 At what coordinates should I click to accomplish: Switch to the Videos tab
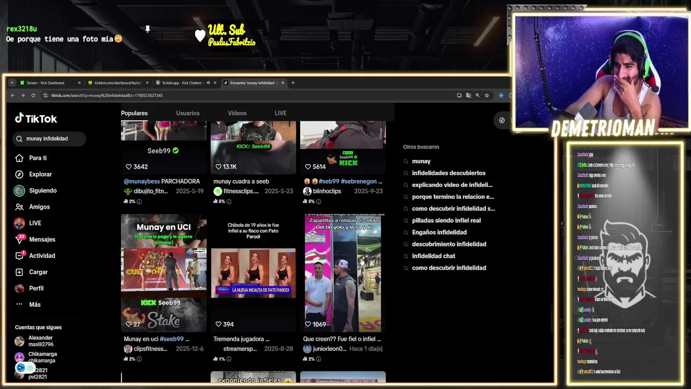(237, 113)
